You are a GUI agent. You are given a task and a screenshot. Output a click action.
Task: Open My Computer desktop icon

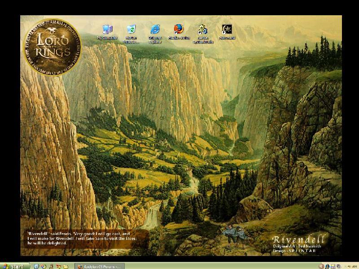pyautogui.click(x=107, y=30)
